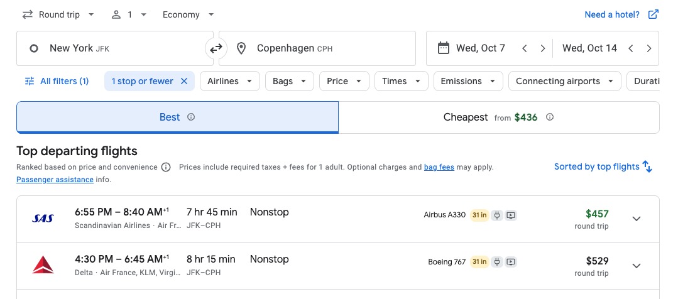Select the Cheapest from $436 tab
The width and height of the screenshot is (678, 299).
[498, 117]
